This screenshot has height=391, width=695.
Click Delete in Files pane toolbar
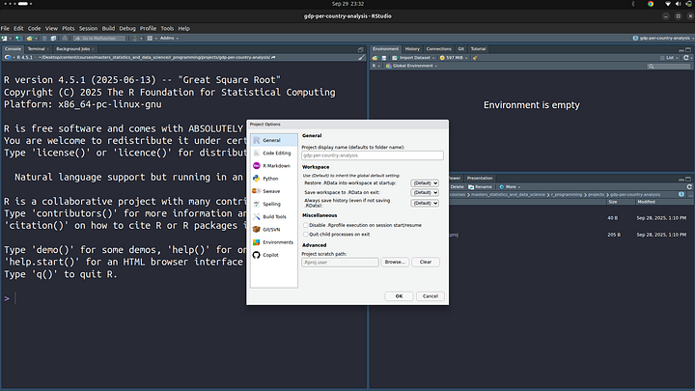click(x=456, y=187)
